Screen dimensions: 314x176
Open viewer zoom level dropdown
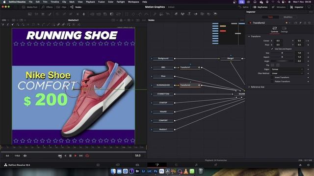[x=5, y=20]
